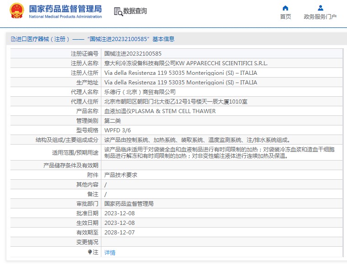
Task: Click the 适用范围/预期用途 label
Action: pyautogui.click(x=75, y=152)
